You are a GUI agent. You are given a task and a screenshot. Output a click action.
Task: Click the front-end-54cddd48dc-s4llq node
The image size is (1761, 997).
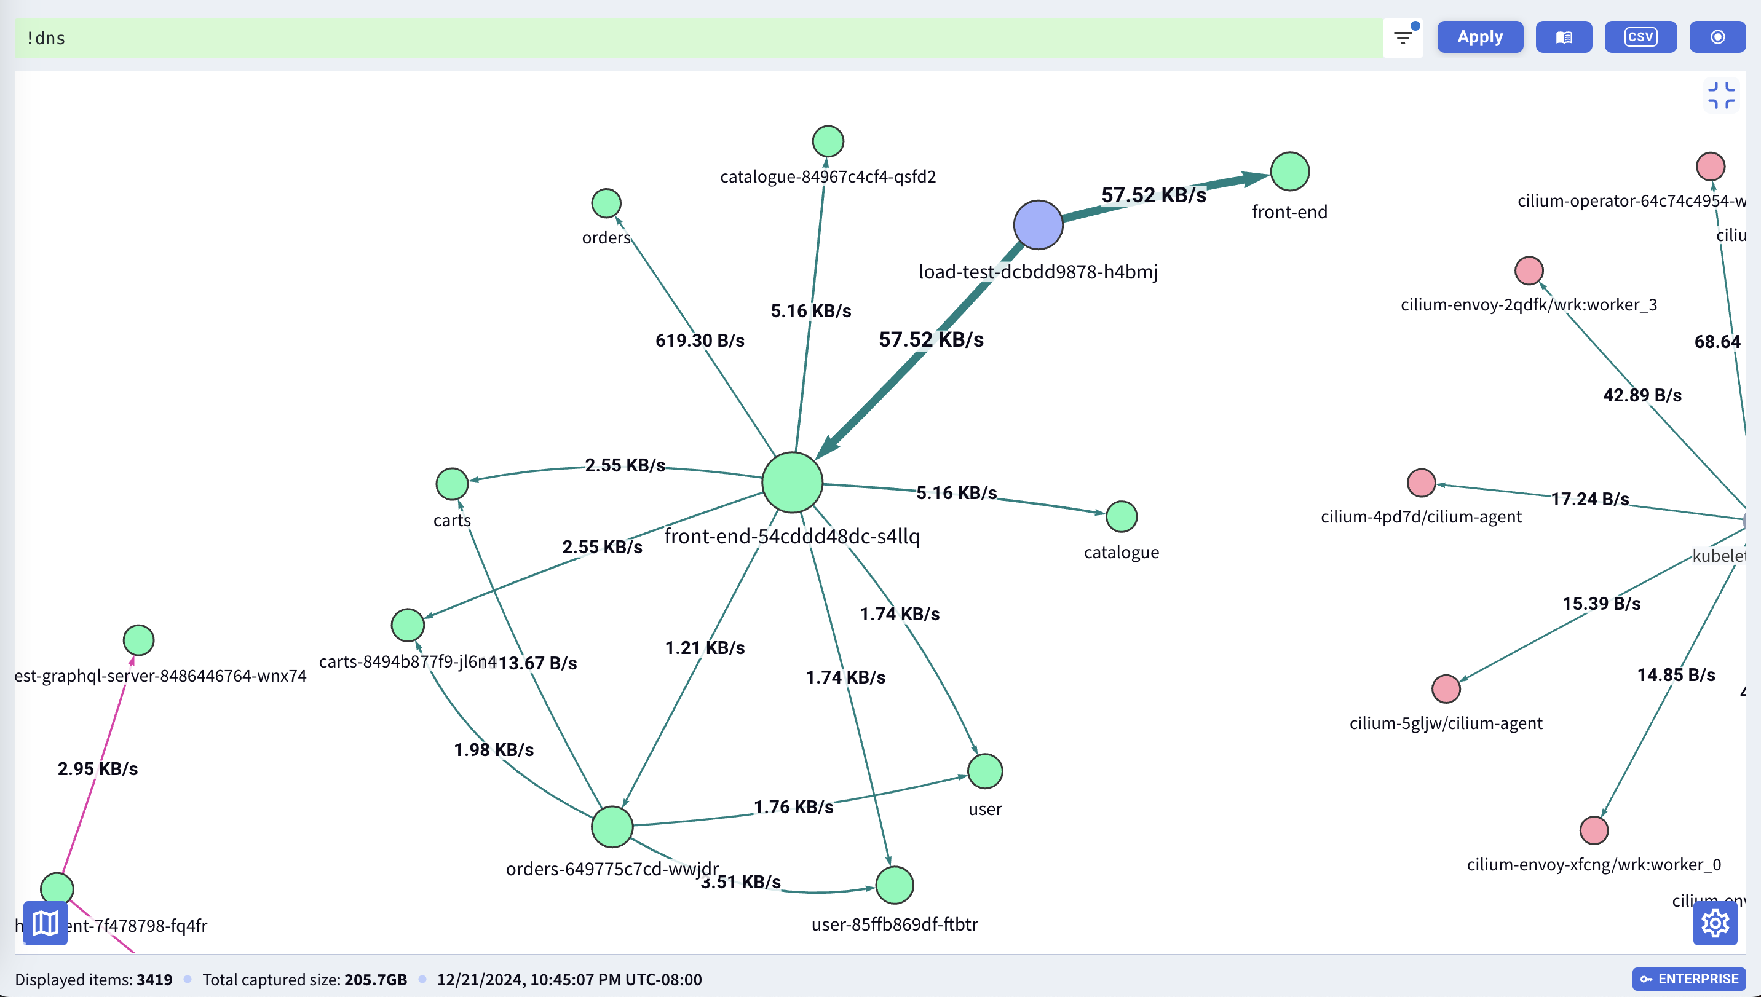coord(793,483)
